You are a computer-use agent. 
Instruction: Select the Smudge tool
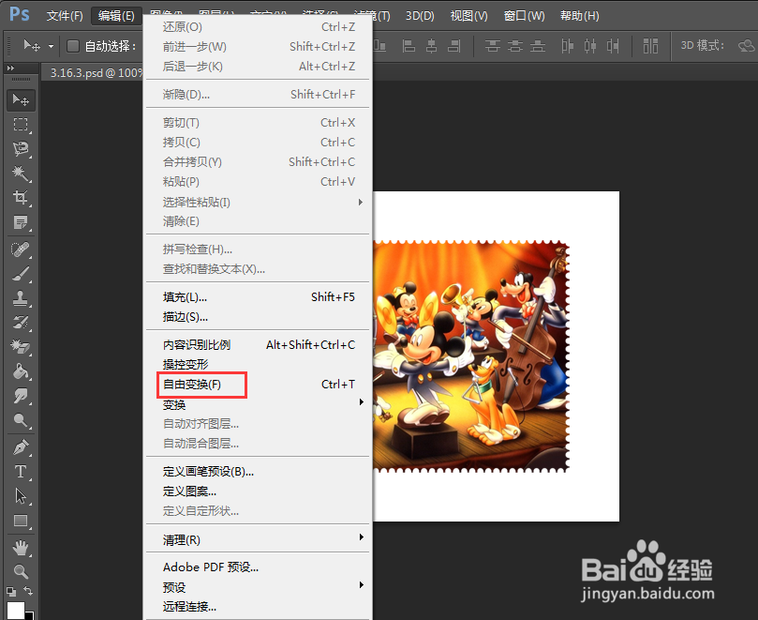pos(21,396)
